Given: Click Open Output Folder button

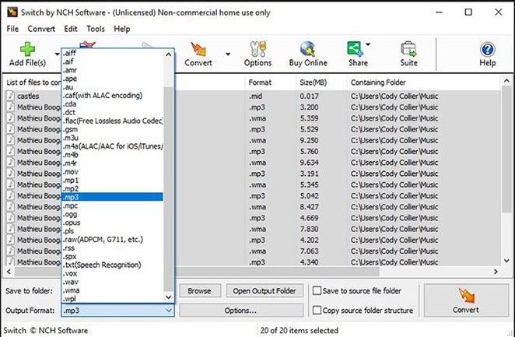Looking at the screenshot, I should (x=265, y=290).
